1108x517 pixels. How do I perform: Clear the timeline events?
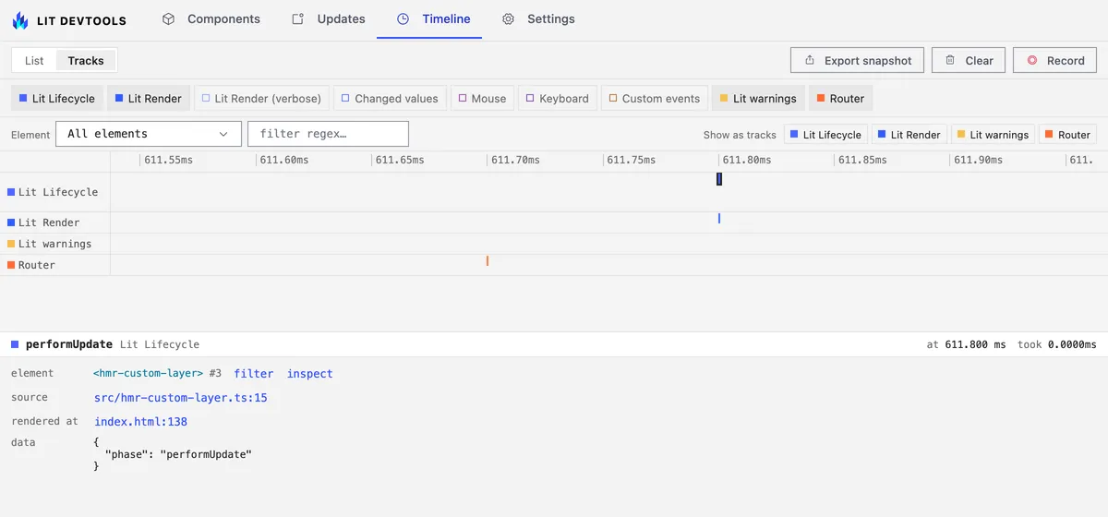pos(969,60)
